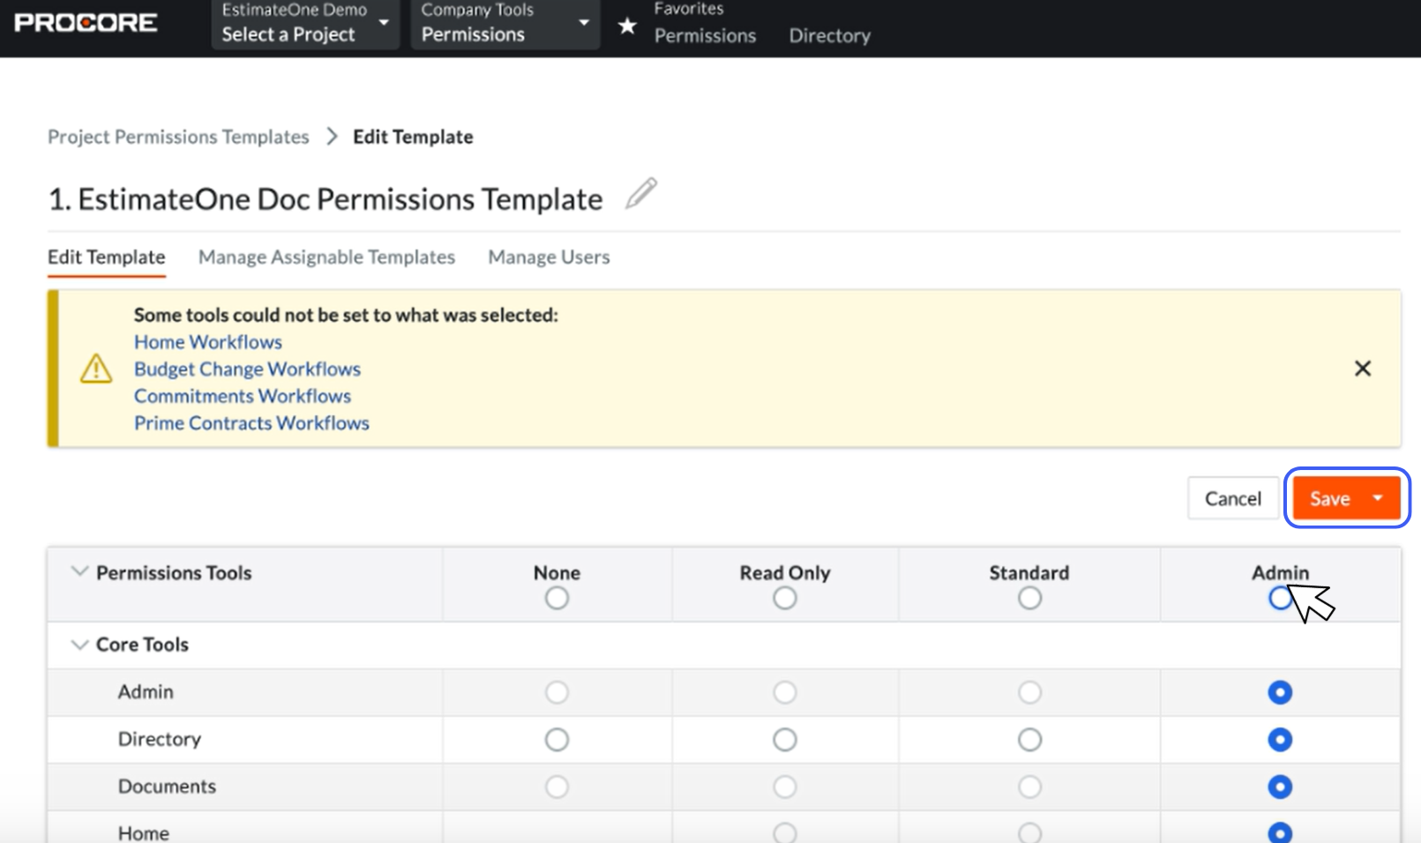Screen dimensions: 1421x843
Task: Click the warning triangle icon in banner
Action: [96, 369]
